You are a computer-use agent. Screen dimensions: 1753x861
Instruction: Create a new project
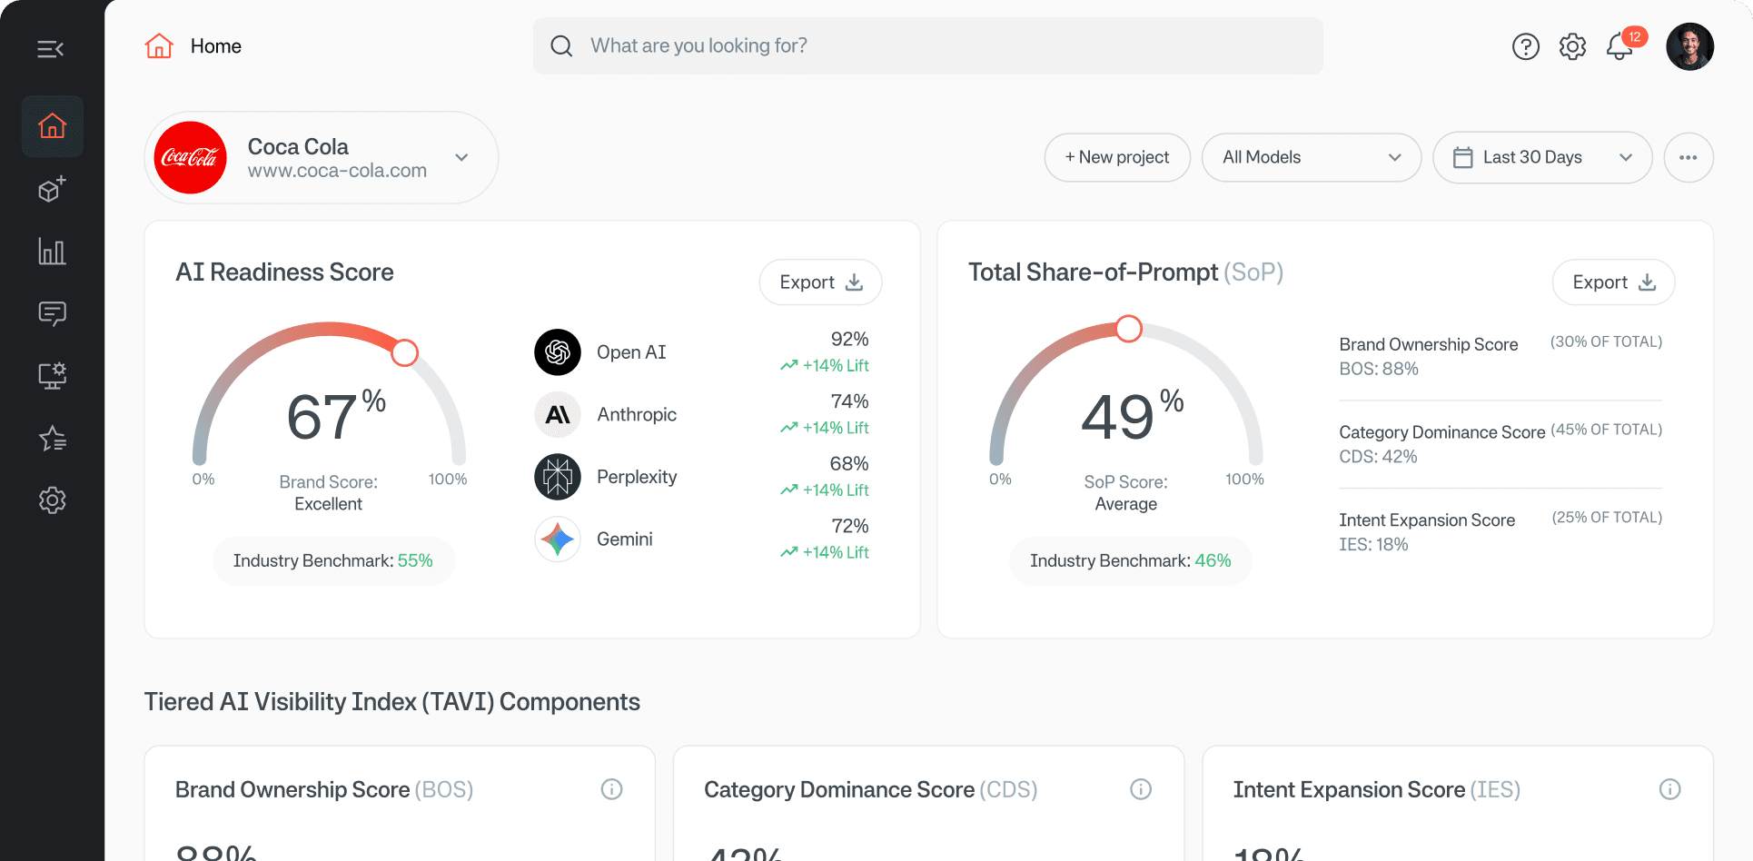1117,157
